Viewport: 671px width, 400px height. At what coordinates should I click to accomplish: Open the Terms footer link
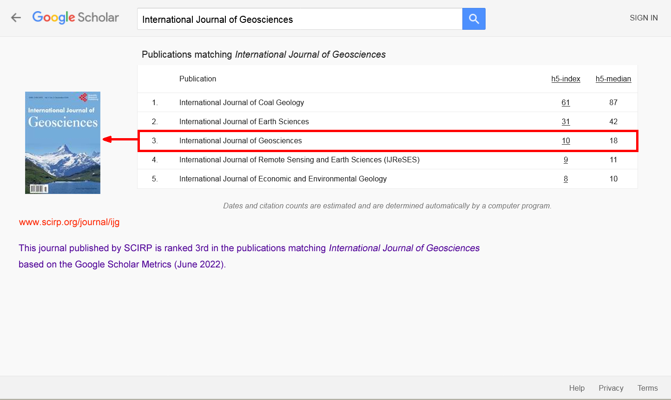click(647, 388)
